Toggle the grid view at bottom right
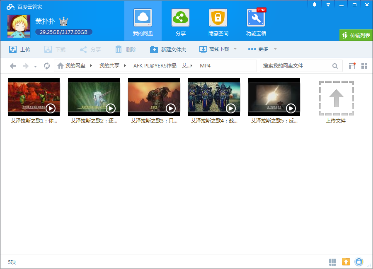The height and width of the screenshot is (269, 373). (x=332, y=262)
